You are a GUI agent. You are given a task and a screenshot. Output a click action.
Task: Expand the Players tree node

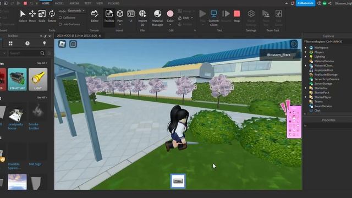click(305, 52)
